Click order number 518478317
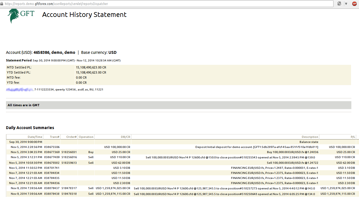The image size is (359, 197). click(69, 188)
